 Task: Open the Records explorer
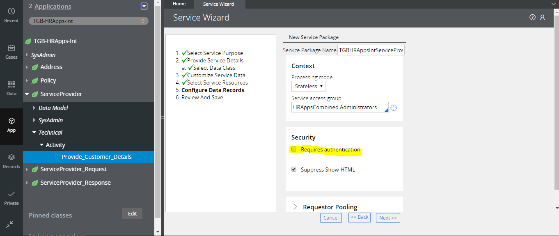11,161
